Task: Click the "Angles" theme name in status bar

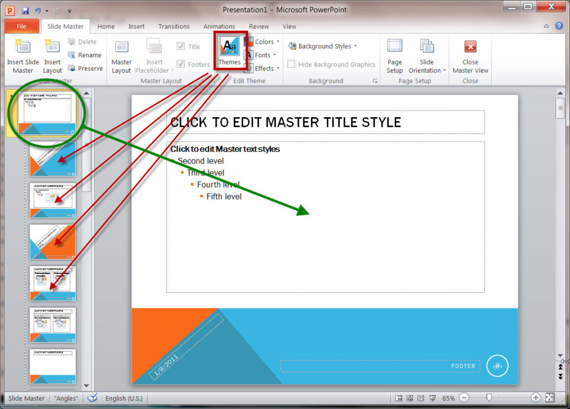Action: click(66, 398)
